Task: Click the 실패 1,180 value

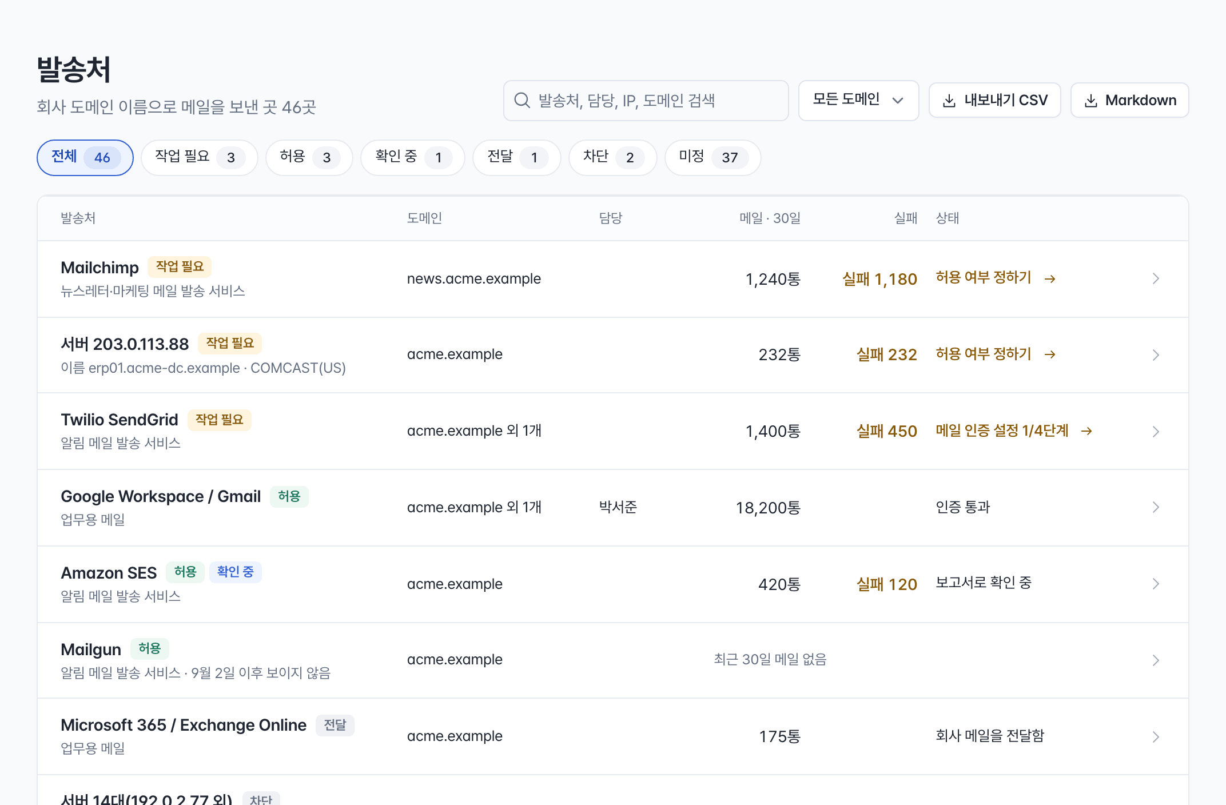Action: click(x=879, y=279)
